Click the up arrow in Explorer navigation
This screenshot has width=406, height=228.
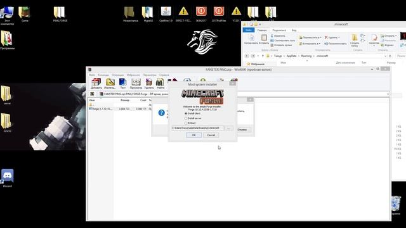click(263, 56)
